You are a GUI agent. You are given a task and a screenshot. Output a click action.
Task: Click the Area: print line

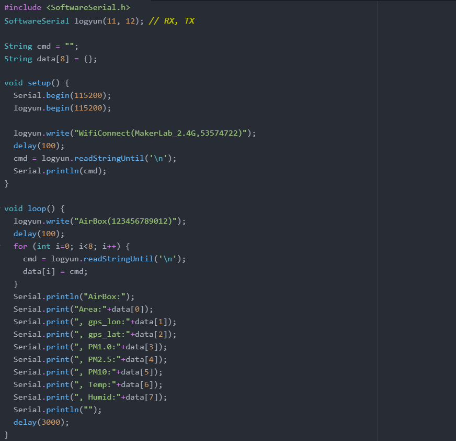click(83, 309)
